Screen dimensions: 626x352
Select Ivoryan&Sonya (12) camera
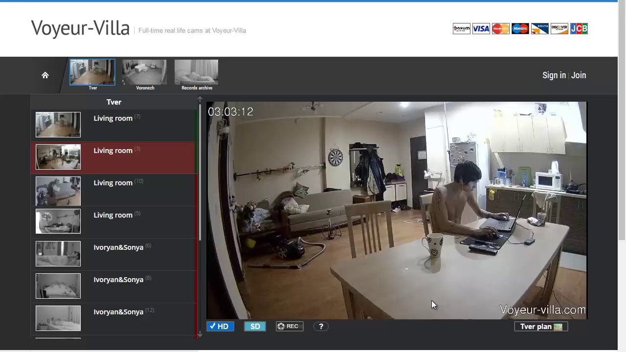113,319
